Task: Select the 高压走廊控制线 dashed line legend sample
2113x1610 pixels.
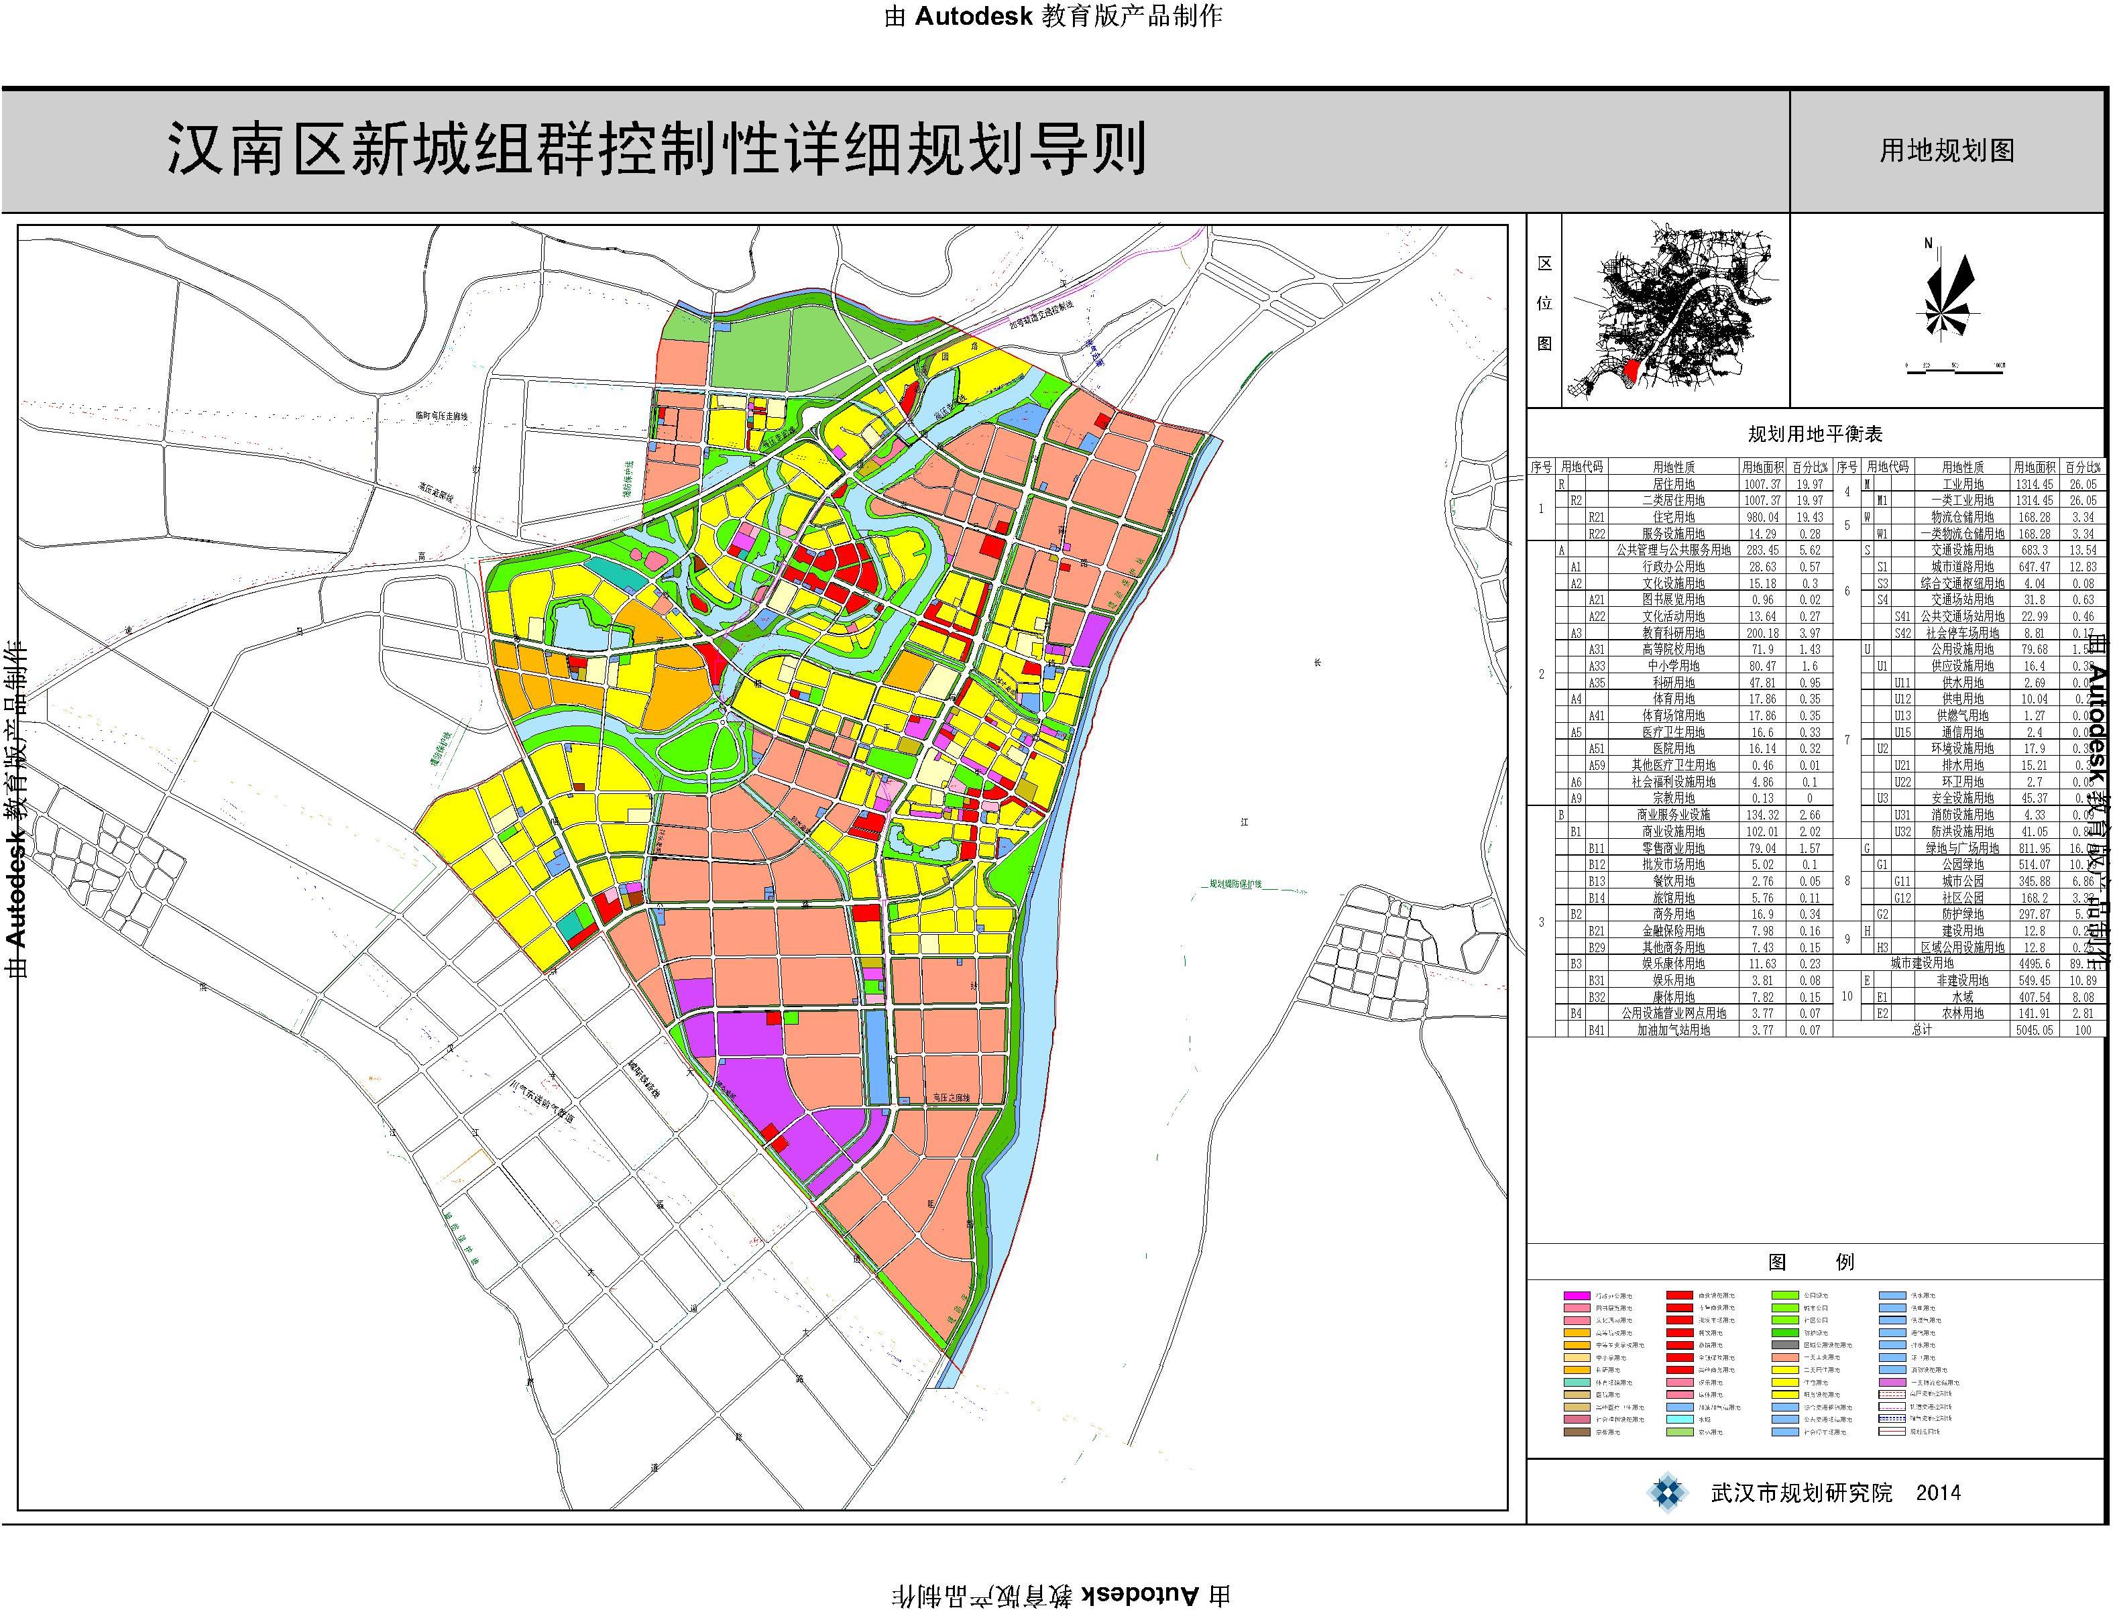Action: [1892, 1394]
